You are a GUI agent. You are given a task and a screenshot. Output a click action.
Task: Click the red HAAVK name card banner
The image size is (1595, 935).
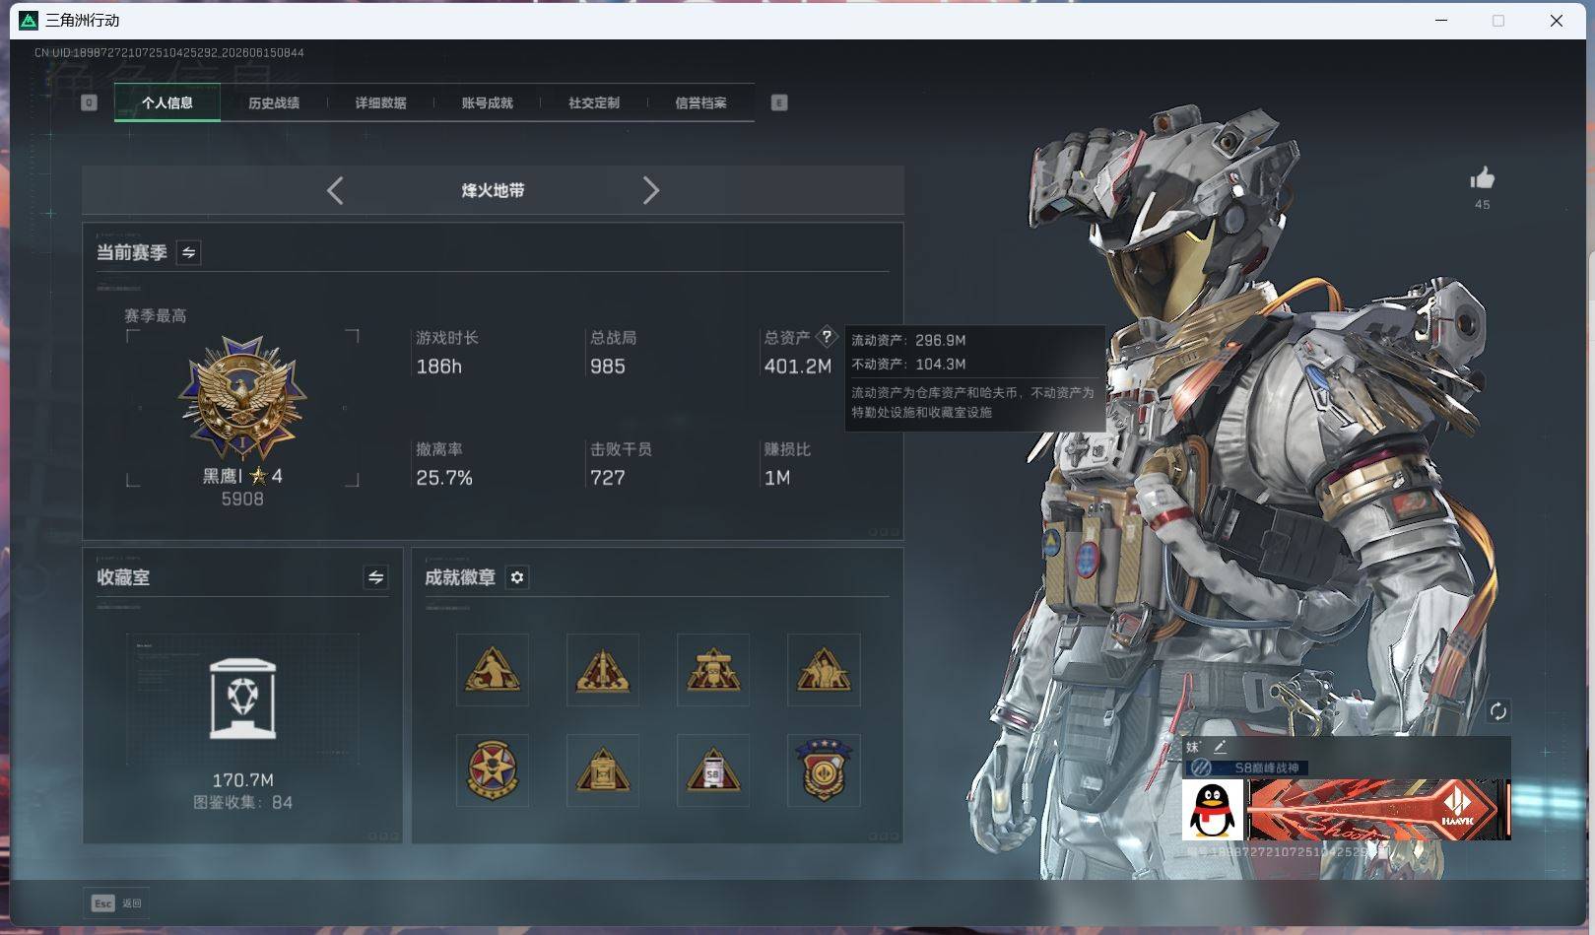click(x=1378, y=810)
